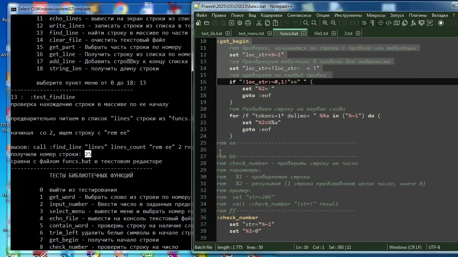
Task: Click the cmd.exe window title bar
Action: tap(100, 9)
